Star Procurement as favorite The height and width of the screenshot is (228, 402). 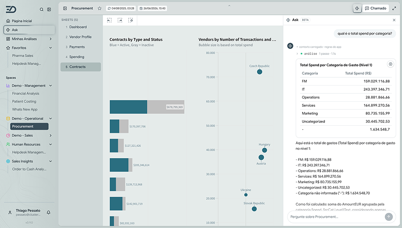click(99, 8)
